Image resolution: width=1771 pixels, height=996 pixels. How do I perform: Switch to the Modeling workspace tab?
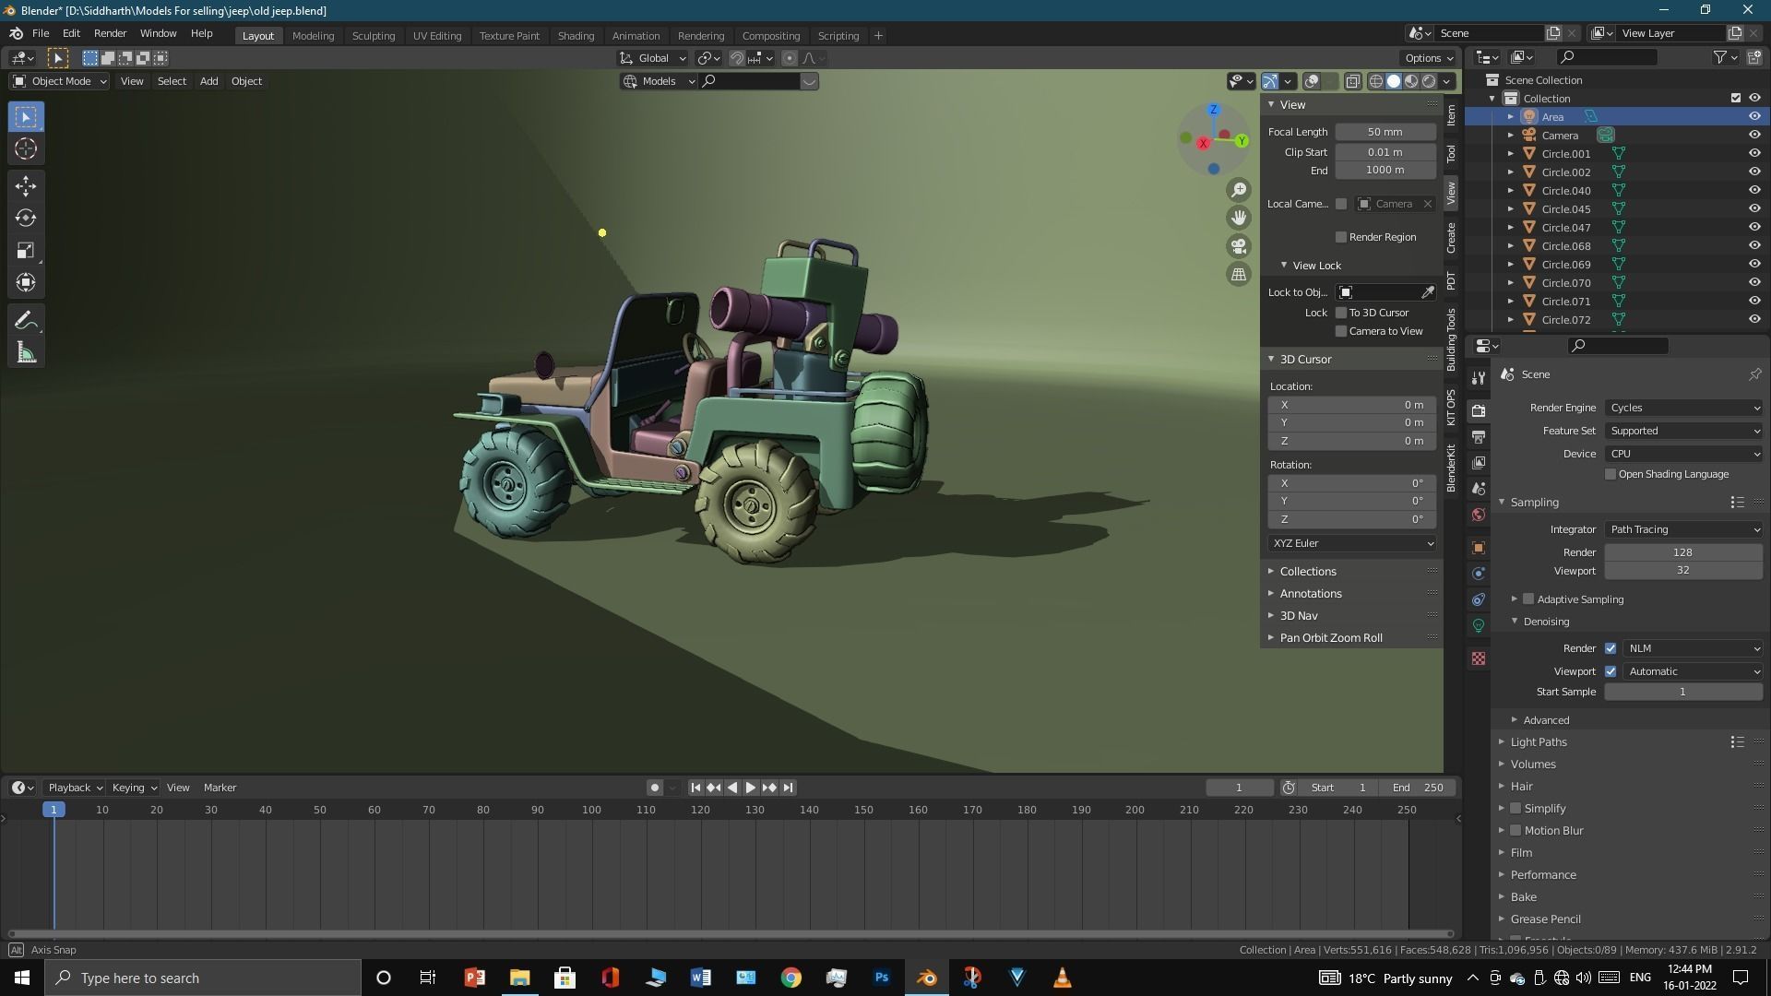(313, 35)
